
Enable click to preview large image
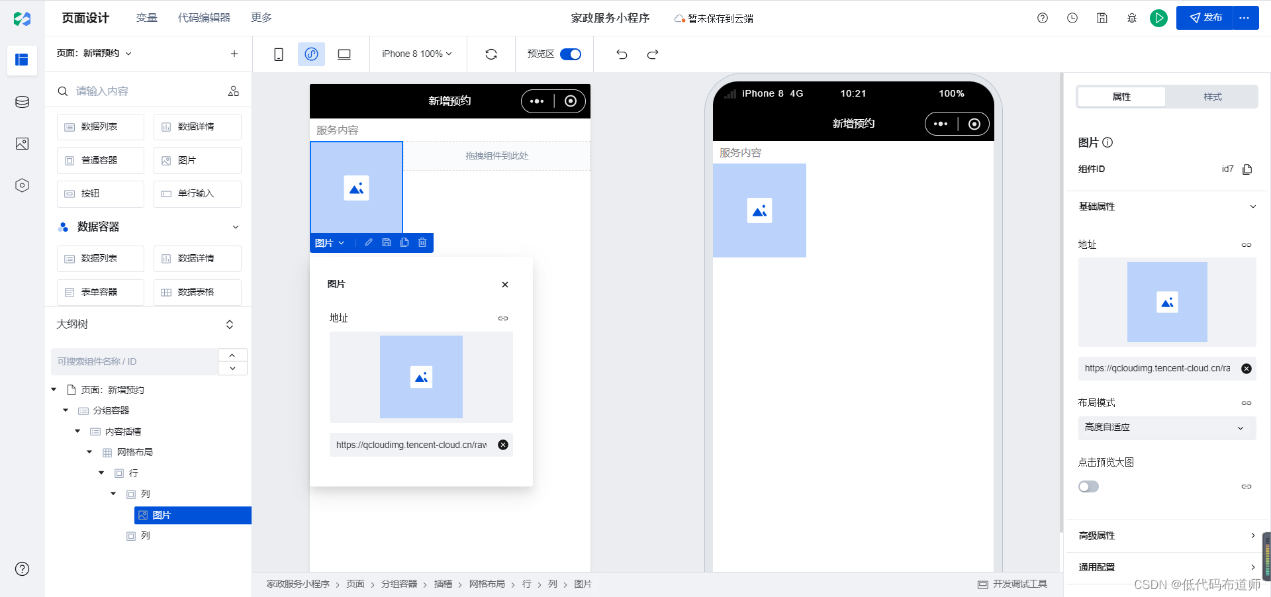pyautogui.click(x=1088, y=486)
